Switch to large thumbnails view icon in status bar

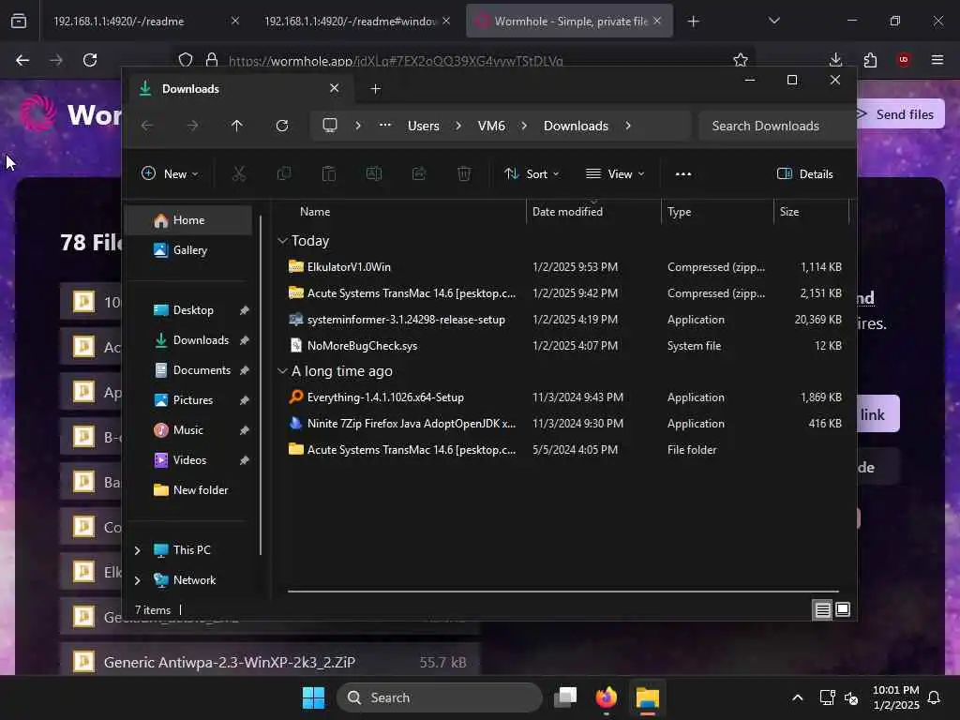pos(843,609)
